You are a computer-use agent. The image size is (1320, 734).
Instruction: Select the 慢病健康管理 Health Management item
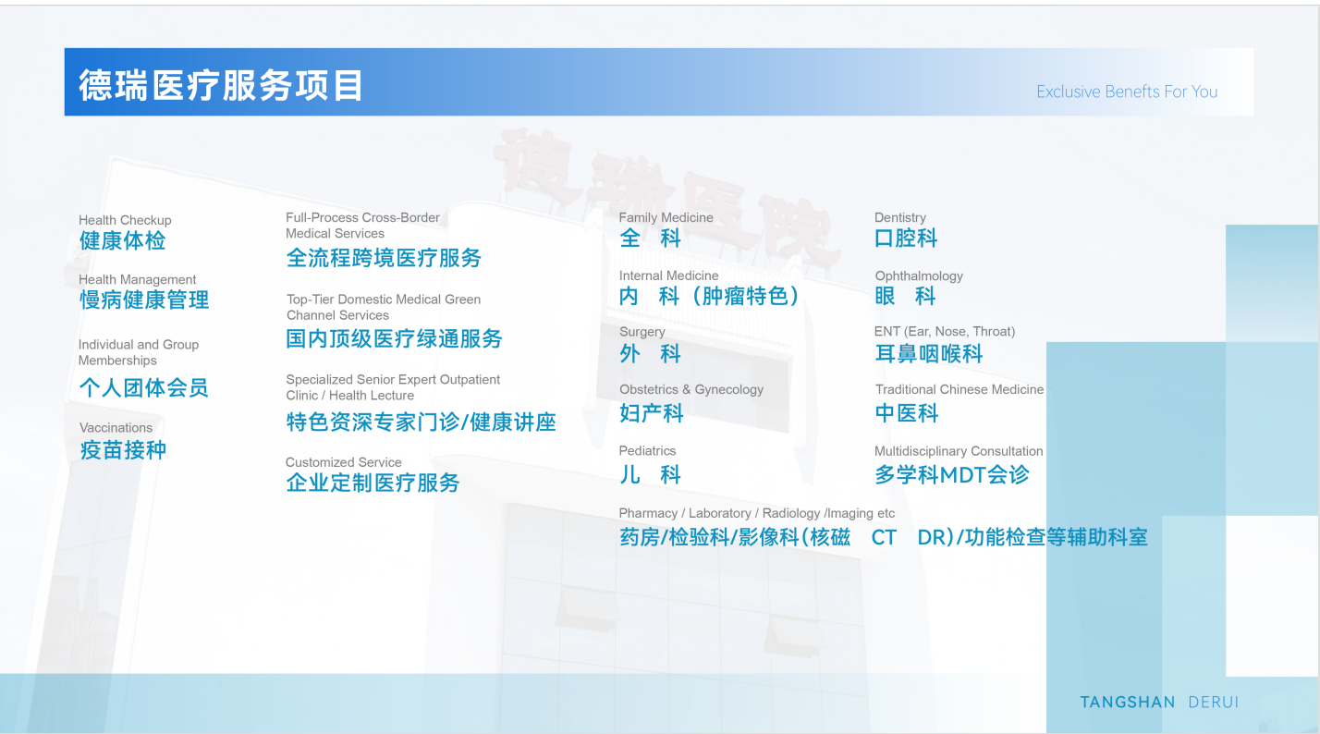pyautogui.click(x=144, y=300)
